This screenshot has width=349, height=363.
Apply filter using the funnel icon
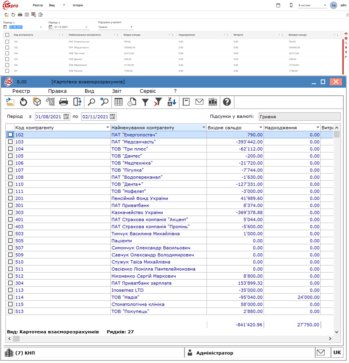145,102
